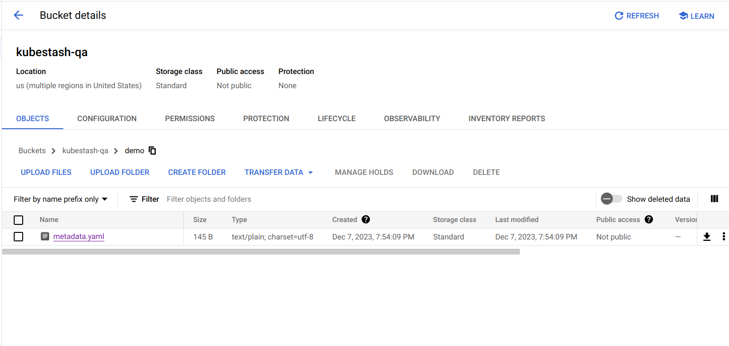The image size is (729, 346).
Task: Open the Learn panel
Action: pyautogui.click(x=695, y=16)
